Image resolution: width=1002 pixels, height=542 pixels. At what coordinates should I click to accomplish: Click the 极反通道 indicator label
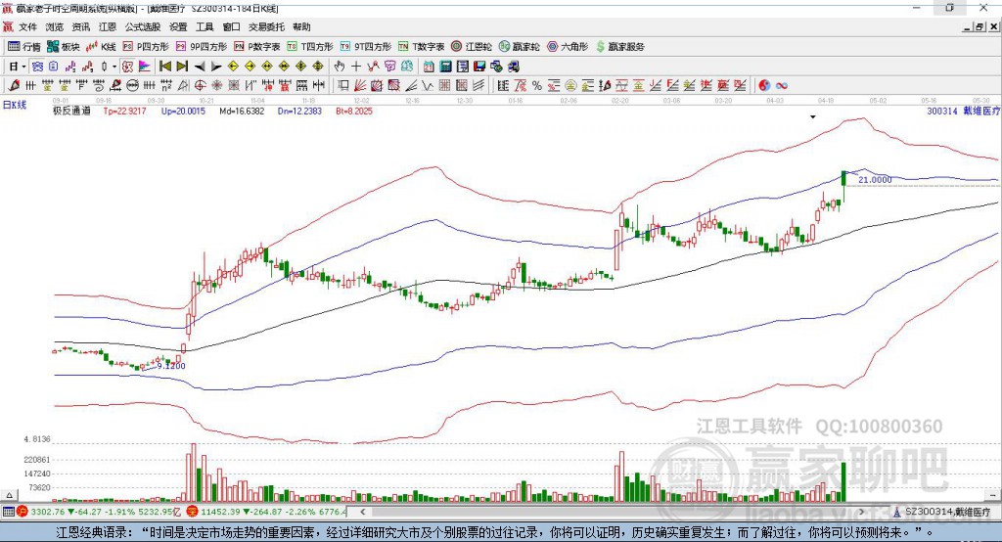coord(71,112)
